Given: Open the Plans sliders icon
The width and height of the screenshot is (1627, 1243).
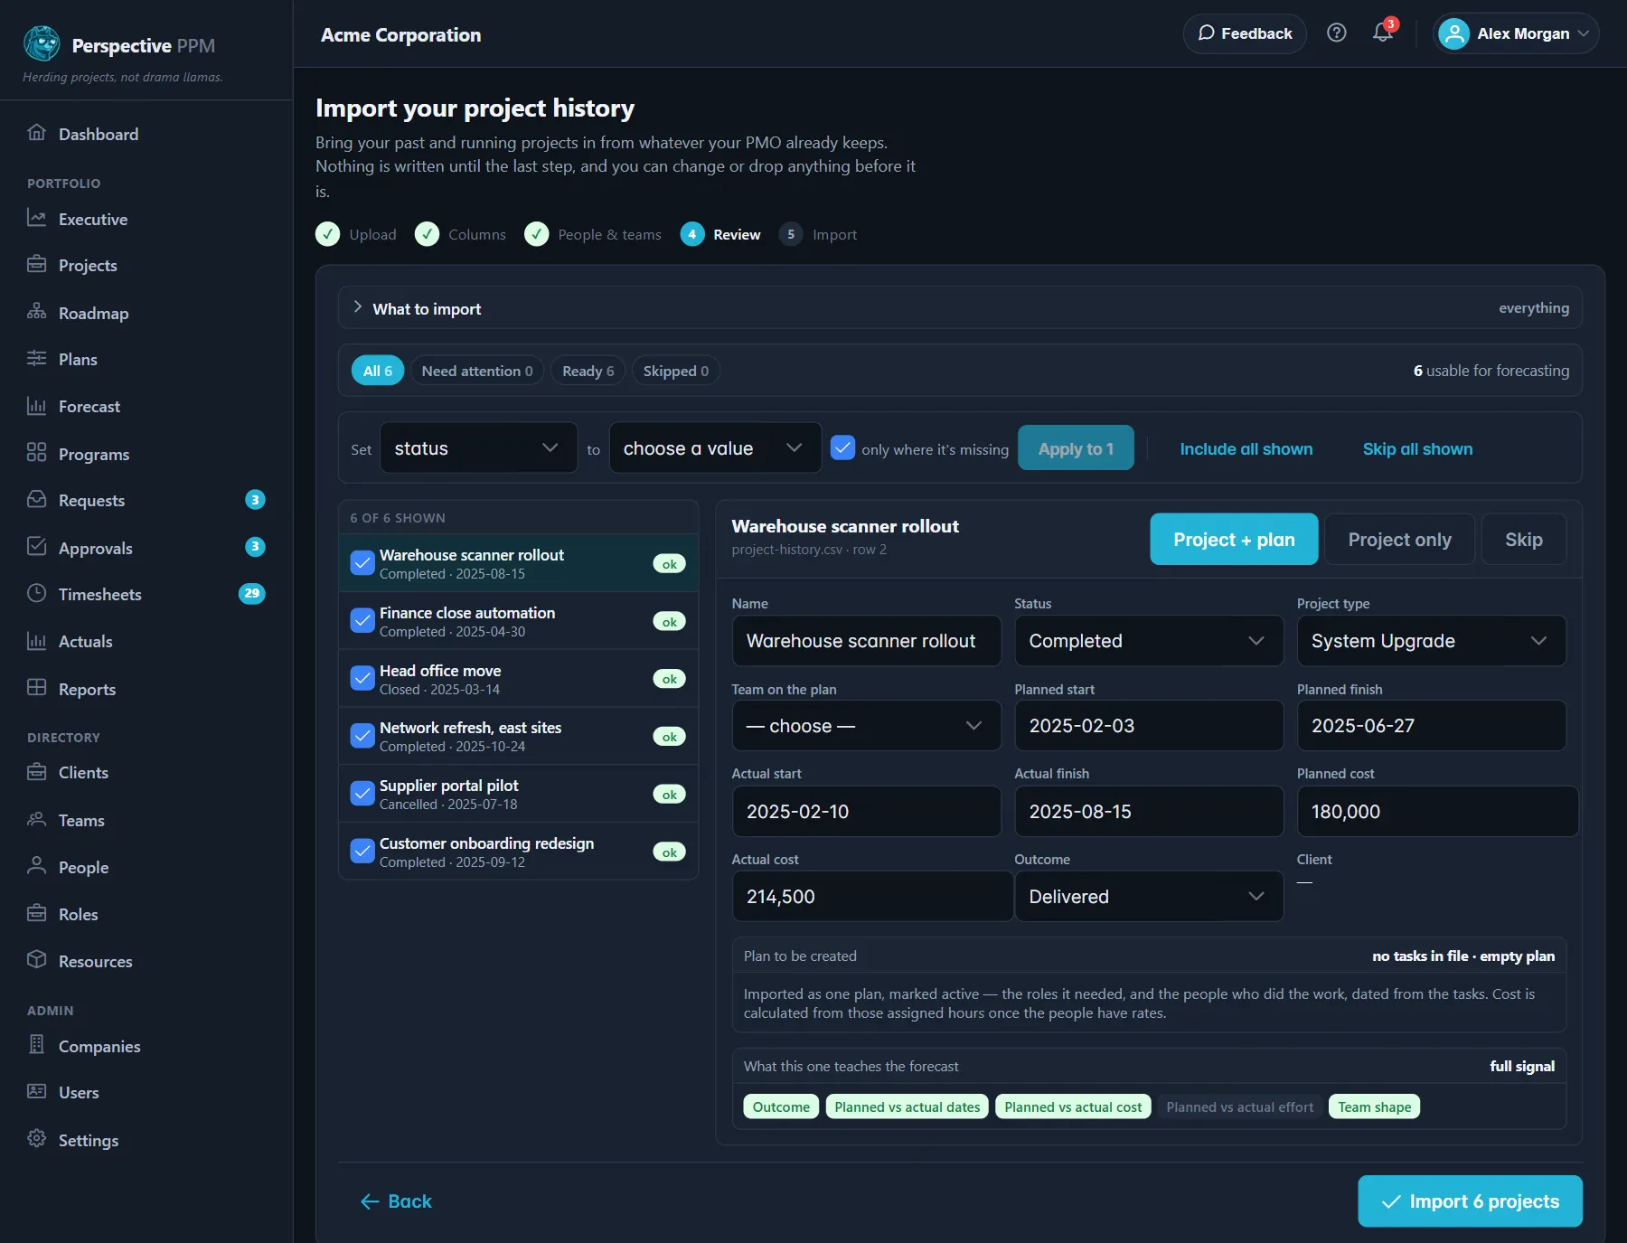Looking at the screenshot, I should pos(36,358).
